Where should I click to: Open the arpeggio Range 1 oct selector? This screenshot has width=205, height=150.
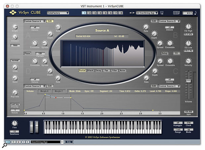[178, 129]
